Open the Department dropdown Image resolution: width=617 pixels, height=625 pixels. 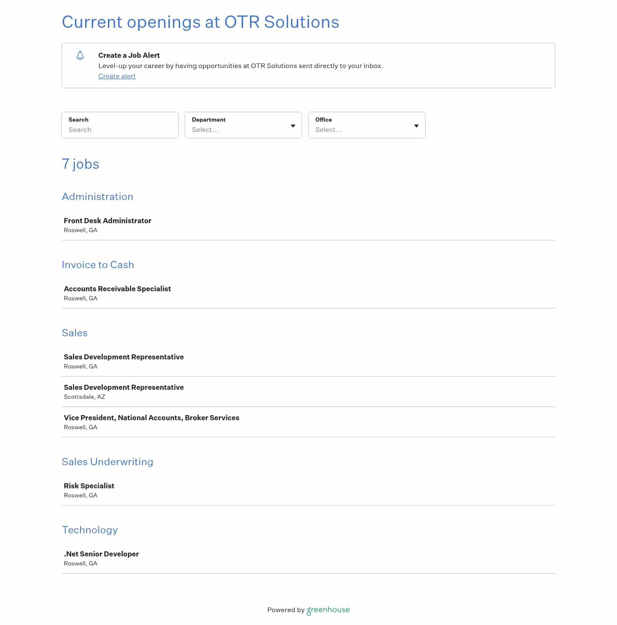tap(243, 125)
